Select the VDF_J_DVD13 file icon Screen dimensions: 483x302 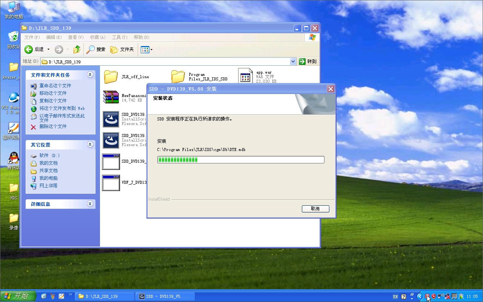tap(111, 183)
